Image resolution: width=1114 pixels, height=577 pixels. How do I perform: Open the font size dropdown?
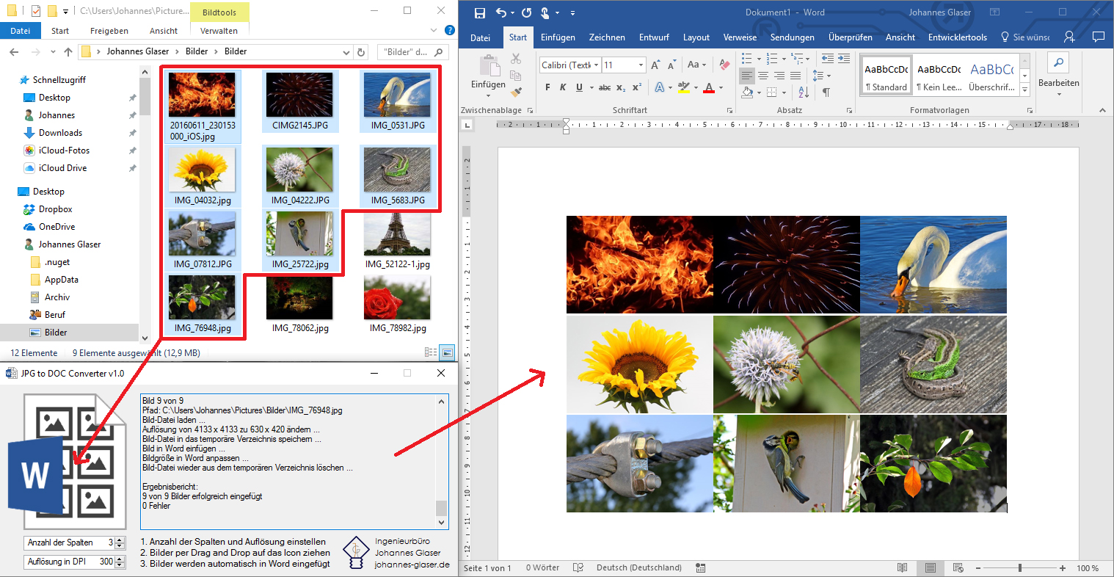coord(641,65)
